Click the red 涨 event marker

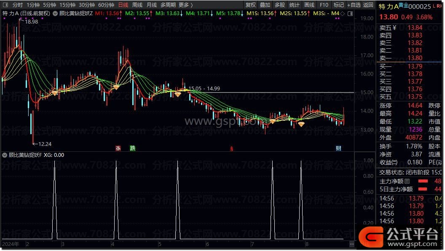[118, 148]
